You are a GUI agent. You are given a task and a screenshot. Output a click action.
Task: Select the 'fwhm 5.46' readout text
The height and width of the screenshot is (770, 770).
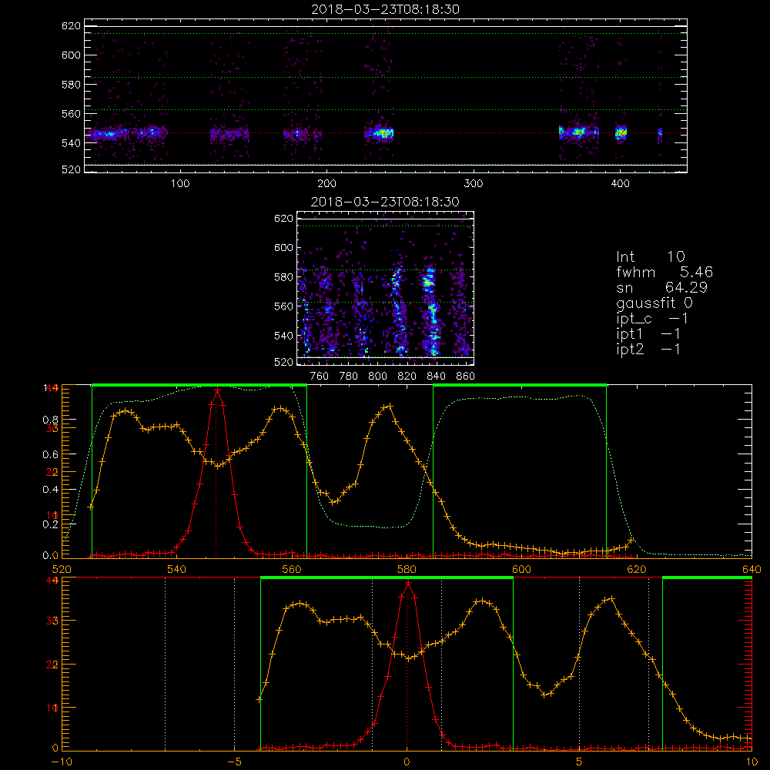tap(665, 272)
